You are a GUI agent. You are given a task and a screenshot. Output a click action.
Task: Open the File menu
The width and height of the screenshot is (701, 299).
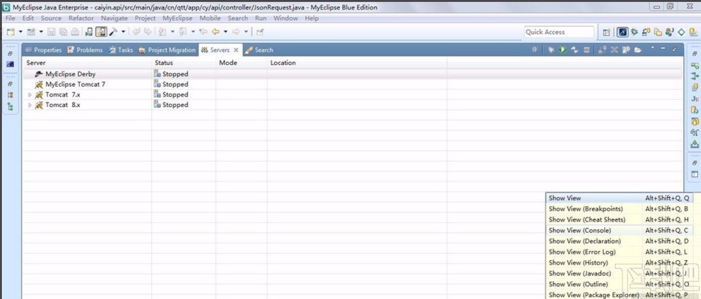coord(10,18)
